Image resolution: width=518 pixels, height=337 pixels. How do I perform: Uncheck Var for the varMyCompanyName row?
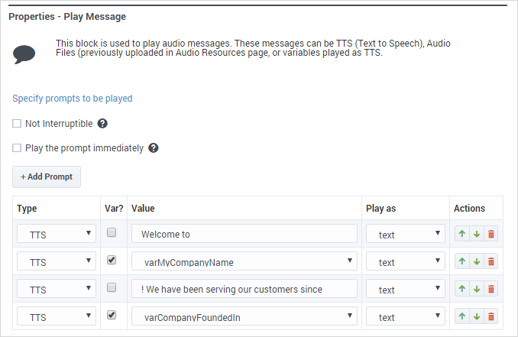[x=112, y=260]
